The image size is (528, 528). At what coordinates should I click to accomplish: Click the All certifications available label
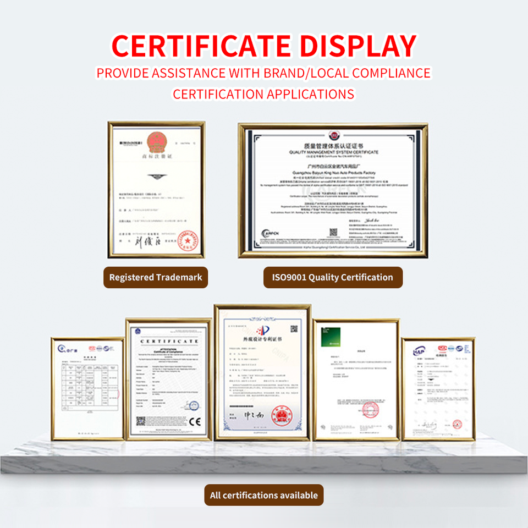click(263, 495)
